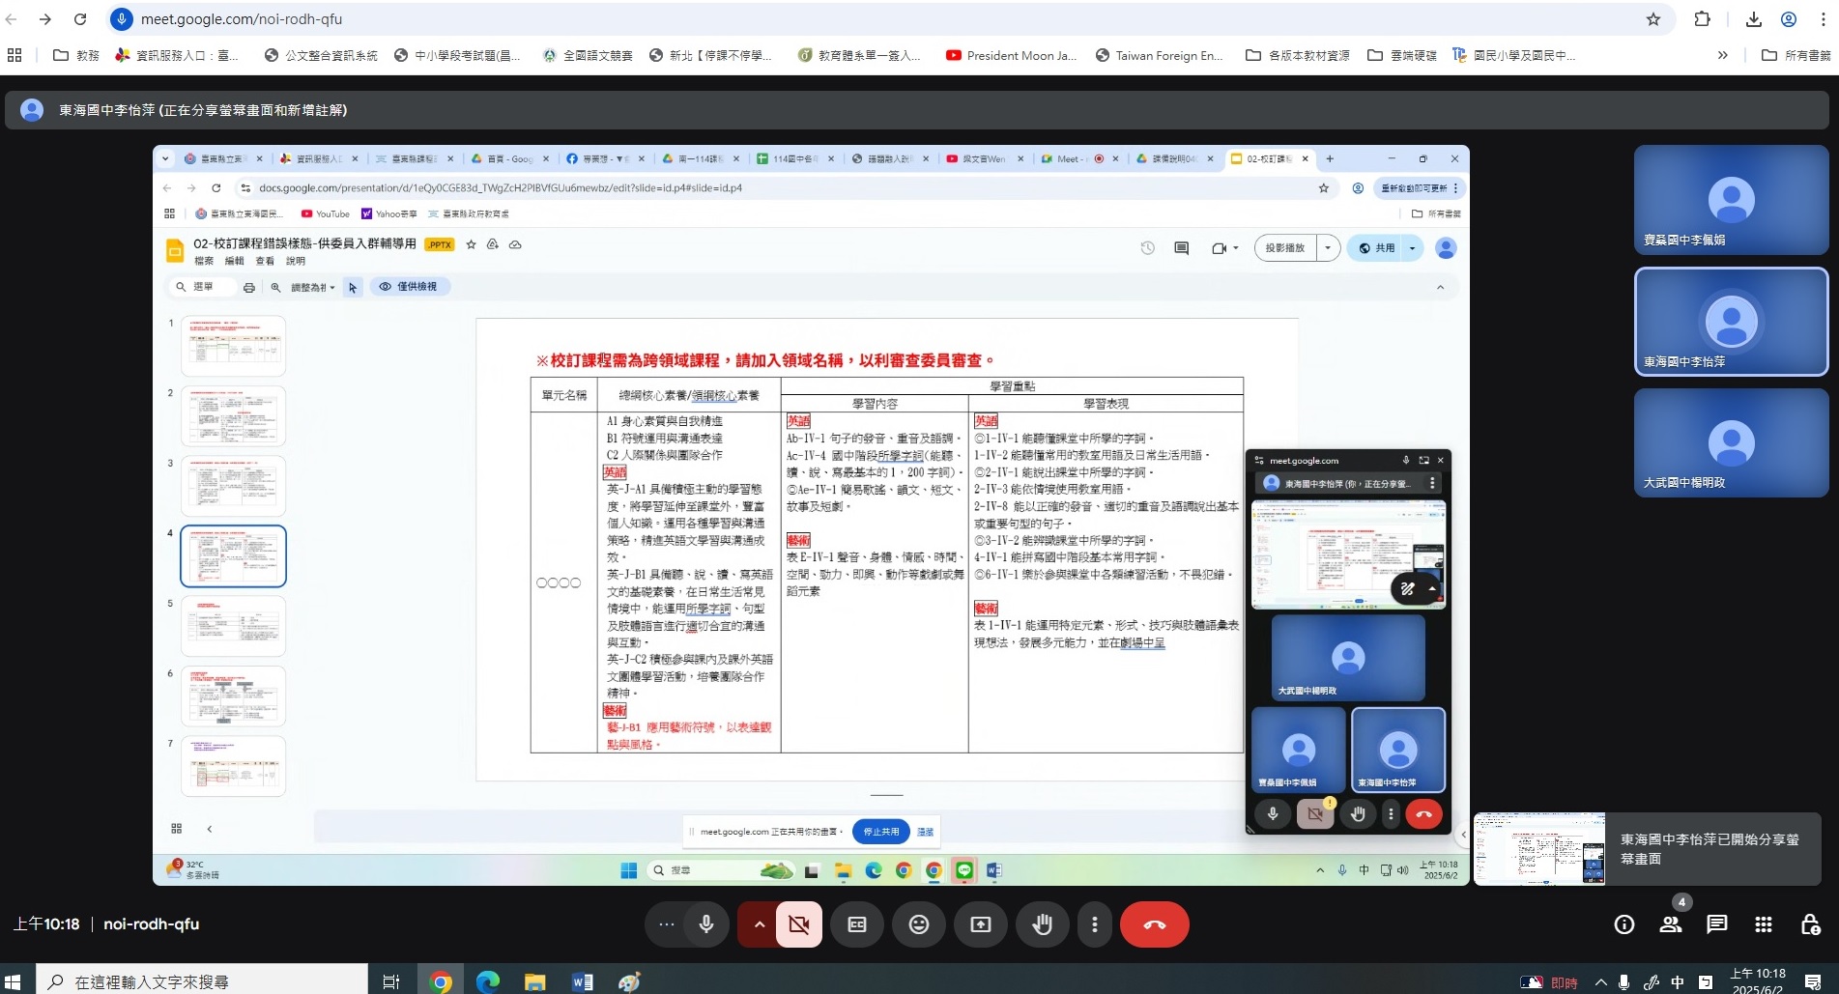Expand video settings chevron next to camera
The height and width of the screenshot is (994, 1839).
760,924
